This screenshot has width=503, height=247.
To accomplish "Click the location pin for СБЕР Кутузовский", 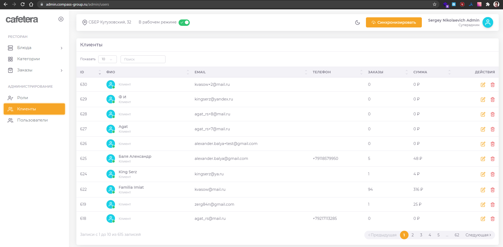I will coord(85,23).
